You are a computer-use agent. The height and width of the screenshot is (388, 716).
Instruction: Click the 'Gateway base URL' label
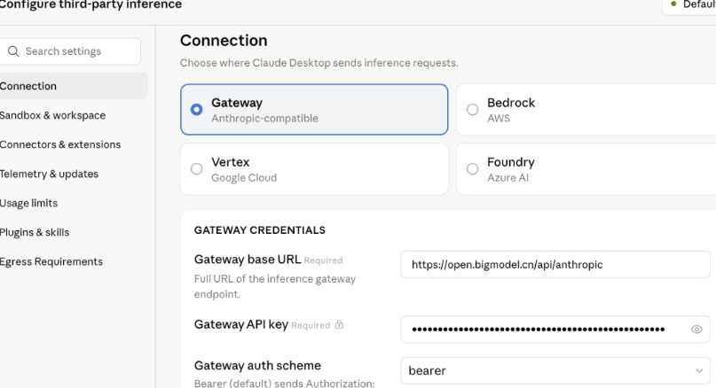coord(248,260)
